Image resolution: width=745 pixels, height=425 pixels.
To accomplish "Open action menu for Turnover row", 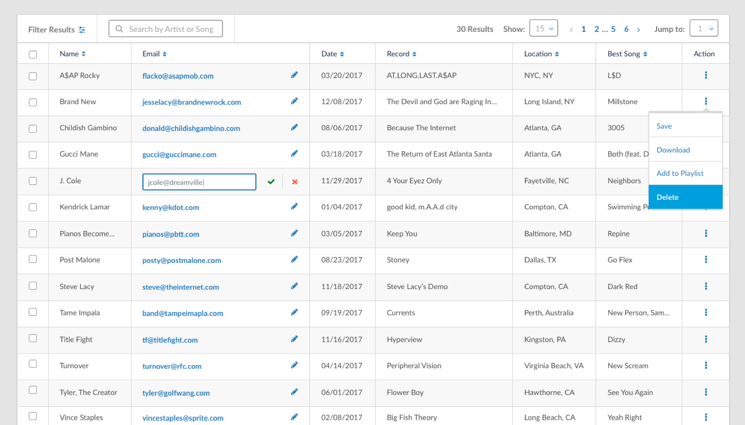I will pyautogui.click(x=706, y=365).
